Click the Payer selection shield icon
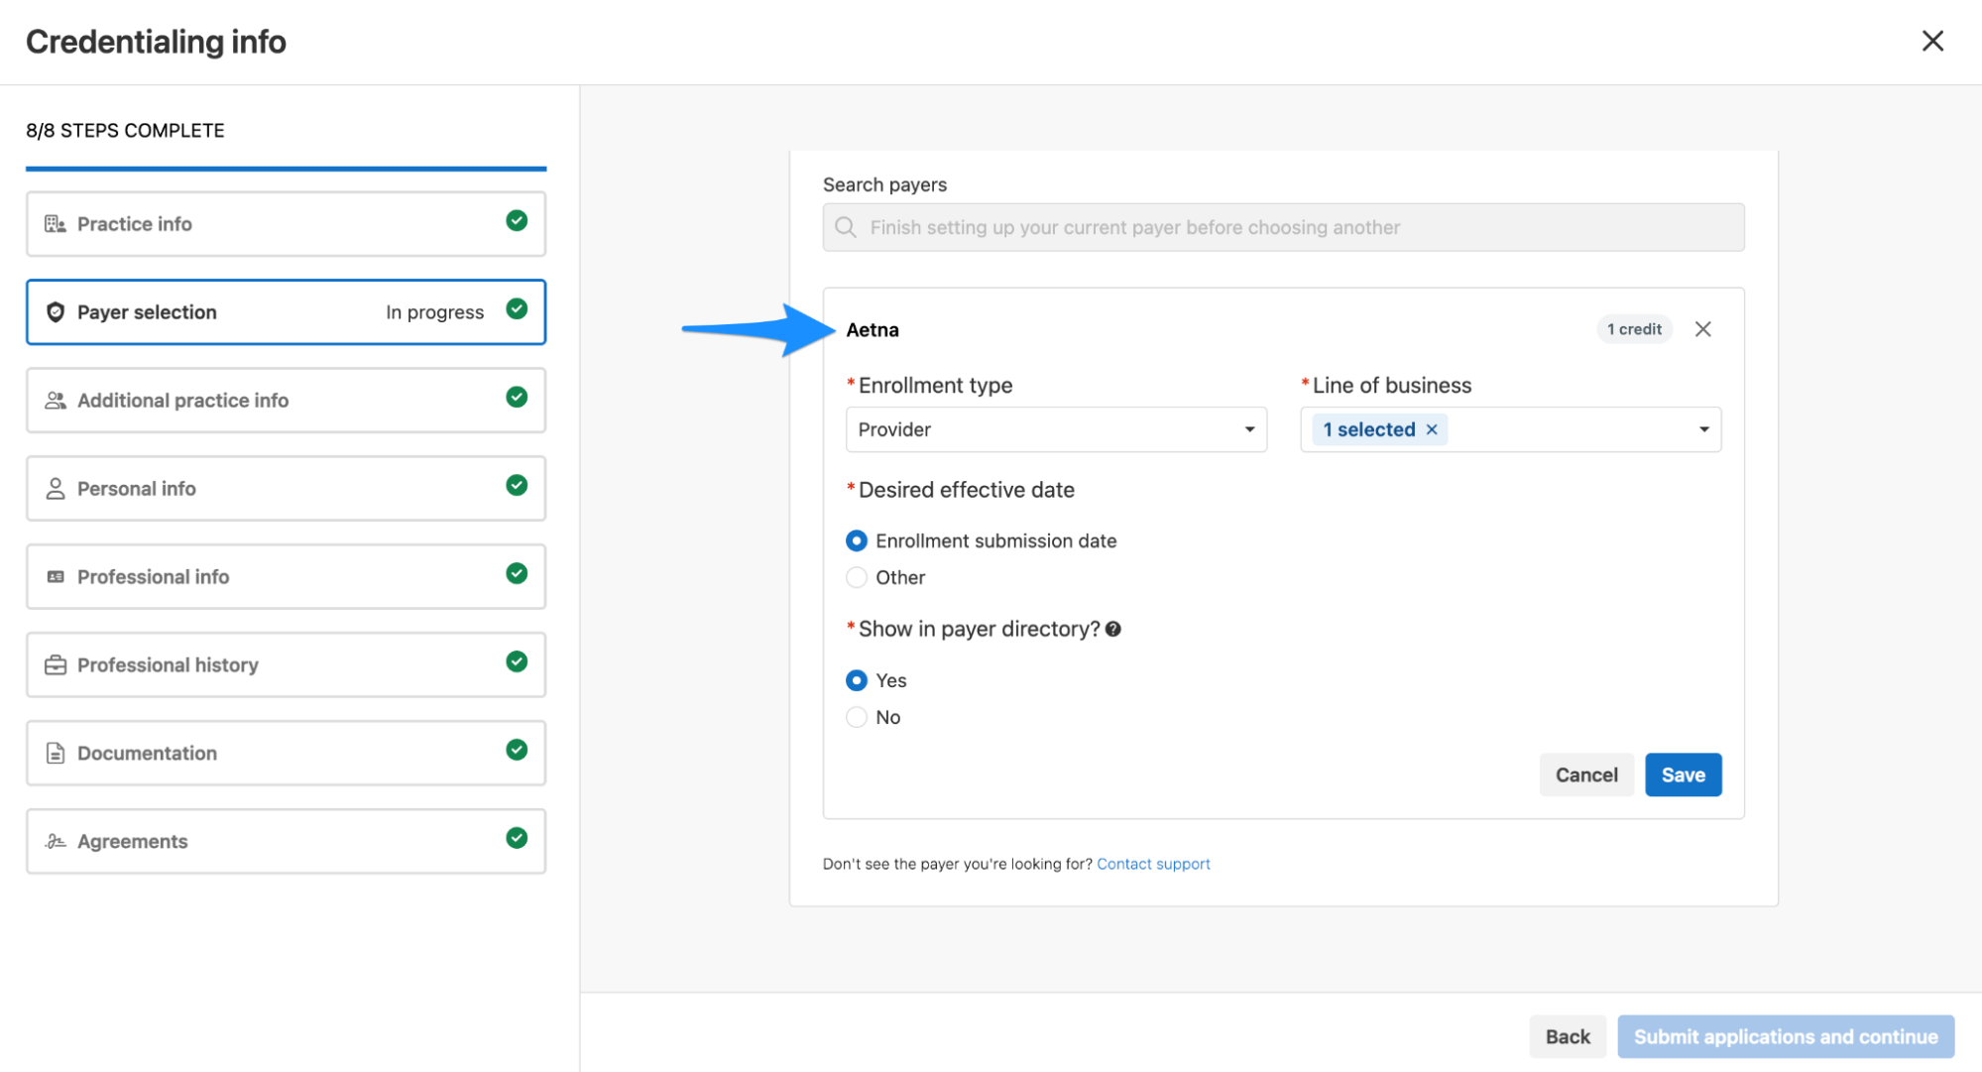The image size is (1982, 1072). coord(56,312)
